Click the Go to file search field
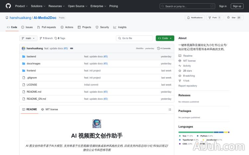The height and width of the screenshot is (155, 249). tap(134, 38)
